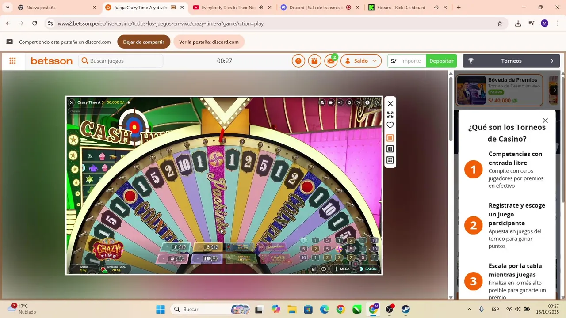Select two-game split view layout

(390, 149)
